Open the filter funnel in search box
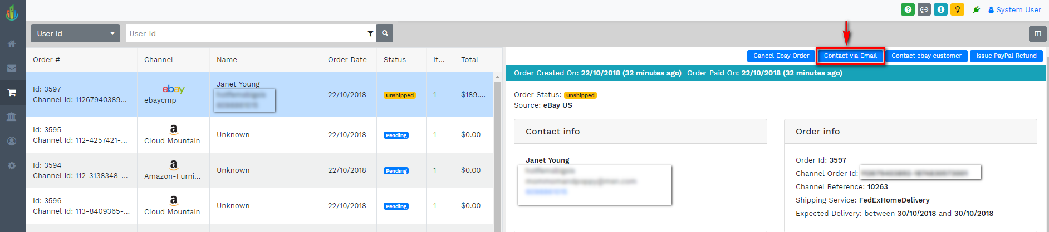 click(370, 34)
